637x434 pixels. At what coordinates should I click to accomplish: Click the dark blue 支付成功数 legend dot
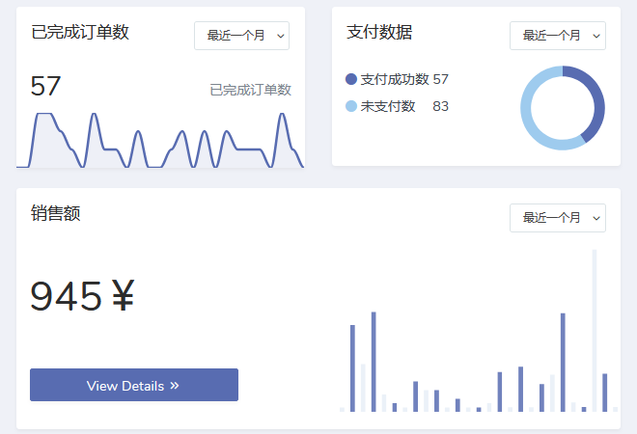click(351, 79)
